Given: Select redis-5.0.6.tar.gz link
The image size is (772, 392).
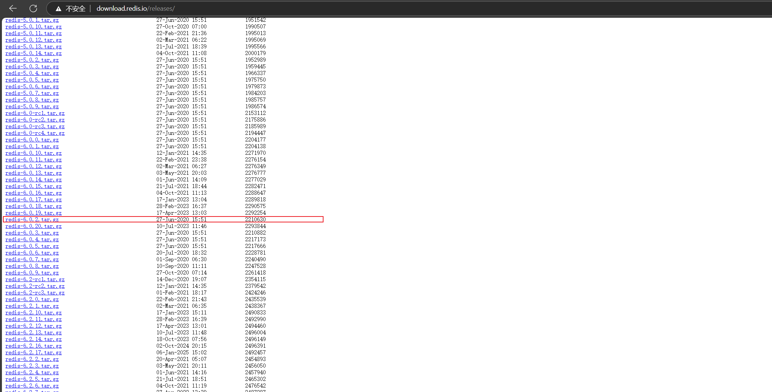Looking at the screenshot, I should (x=32, y=86).
